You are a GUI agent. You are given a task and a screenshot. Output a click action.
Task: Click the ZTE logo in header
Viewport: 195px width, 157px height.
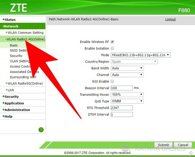tap(18, 8)
